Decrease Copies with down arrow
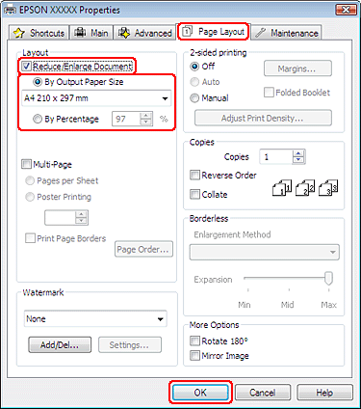The image size is (361, 409). click(x=298, y=160)
